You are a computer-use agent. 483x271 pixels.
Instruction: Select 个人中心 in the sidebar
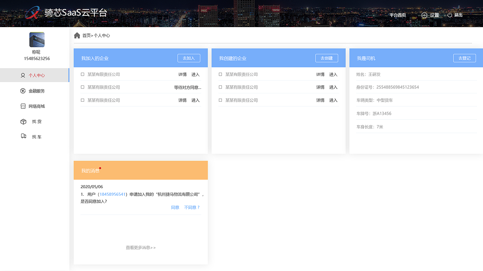click(37, 75)
